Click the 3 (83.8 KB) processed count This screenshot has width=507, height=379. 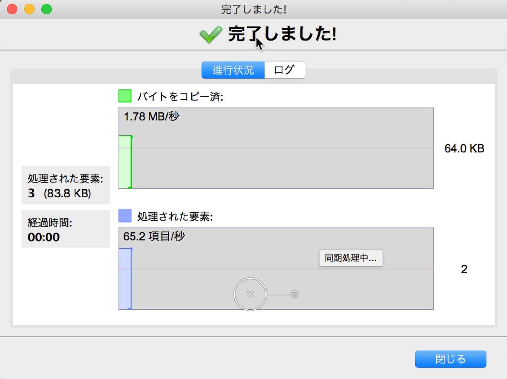pyautogui.click(x=60, y=193)
